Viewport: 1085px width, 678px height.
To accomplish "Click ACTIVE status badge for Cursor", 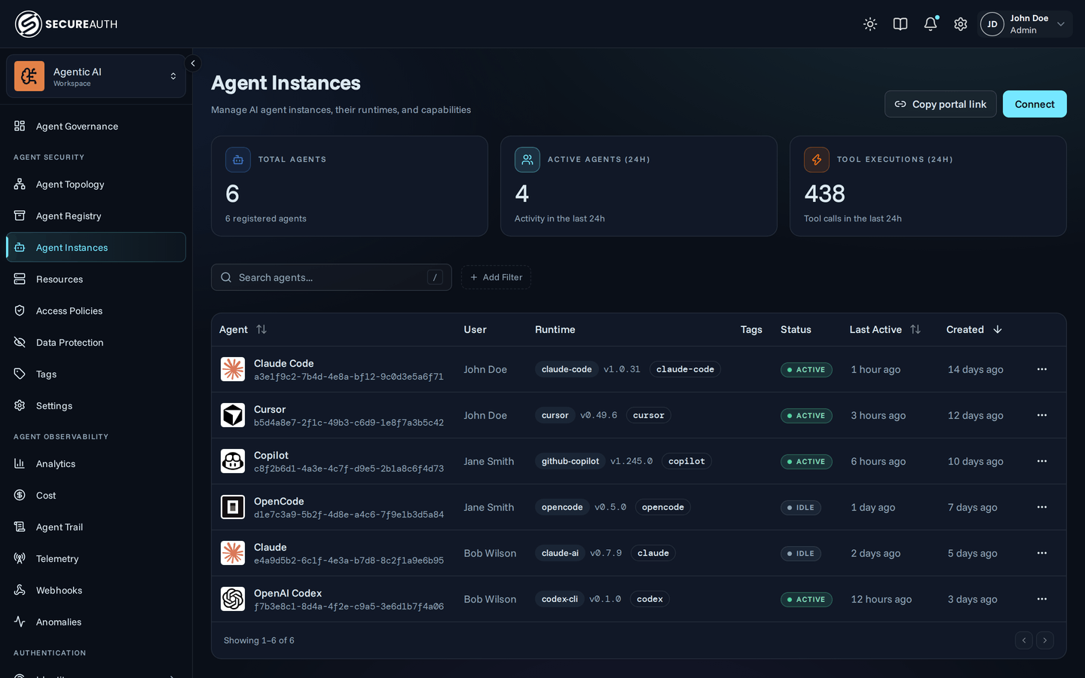I will [806, 415].
